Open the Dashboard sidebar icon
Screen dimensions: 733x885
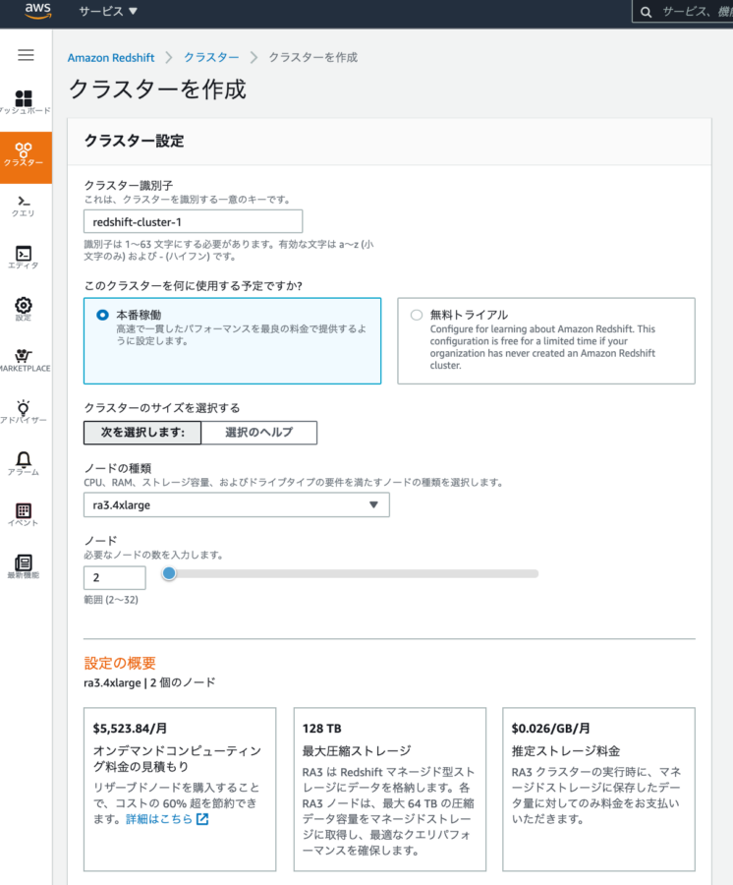tap(24, 100)
